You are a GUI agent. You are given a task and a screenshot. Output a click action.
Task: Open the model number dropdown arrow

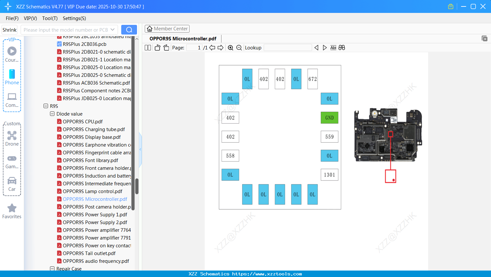pyautogui.click(x=113, y=30)
